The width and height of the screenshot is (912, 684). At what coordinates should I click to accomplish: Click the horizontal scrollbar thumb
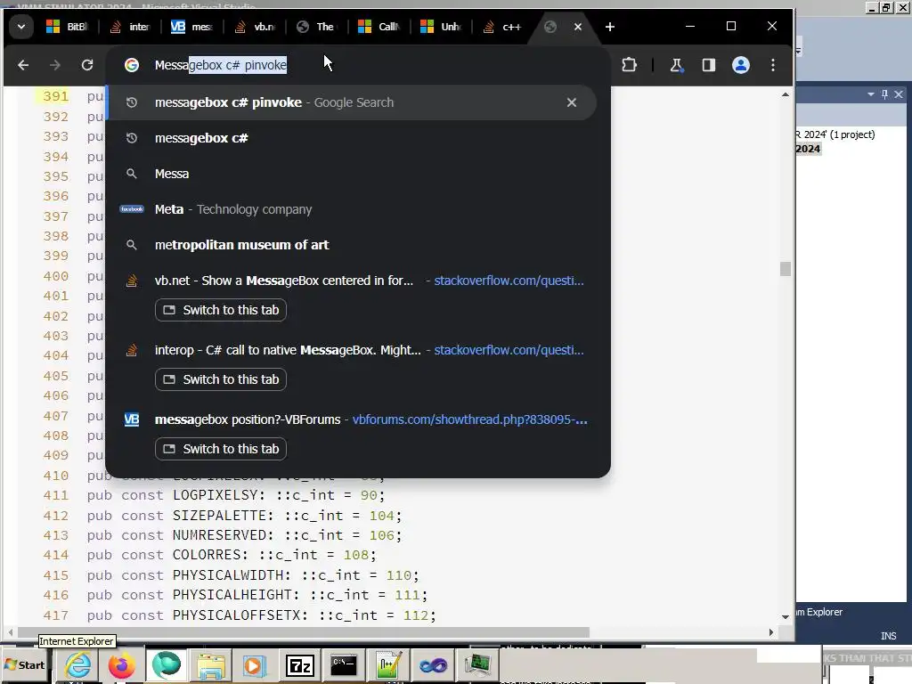coord(304,632)
